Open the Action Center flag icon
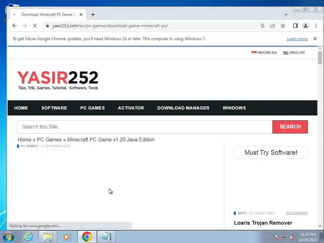This screenshot has height=243, width=324. click(x=277, y=237)
